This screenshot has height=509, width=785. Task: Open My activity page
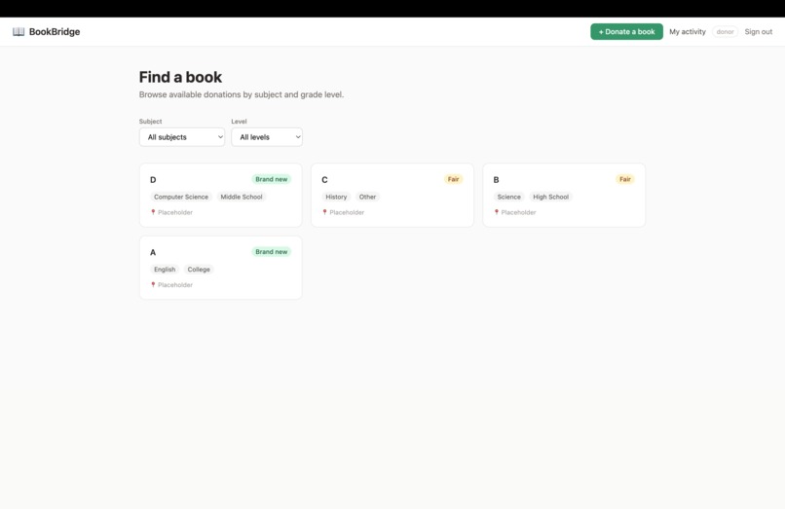tap(687, 31)
